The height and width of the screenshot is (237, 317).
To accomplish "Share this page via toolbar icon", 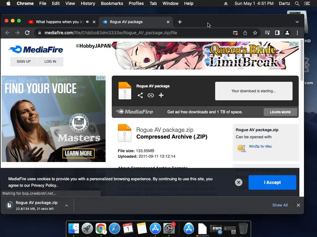I will pyautogui.click(x=245, y=33).
